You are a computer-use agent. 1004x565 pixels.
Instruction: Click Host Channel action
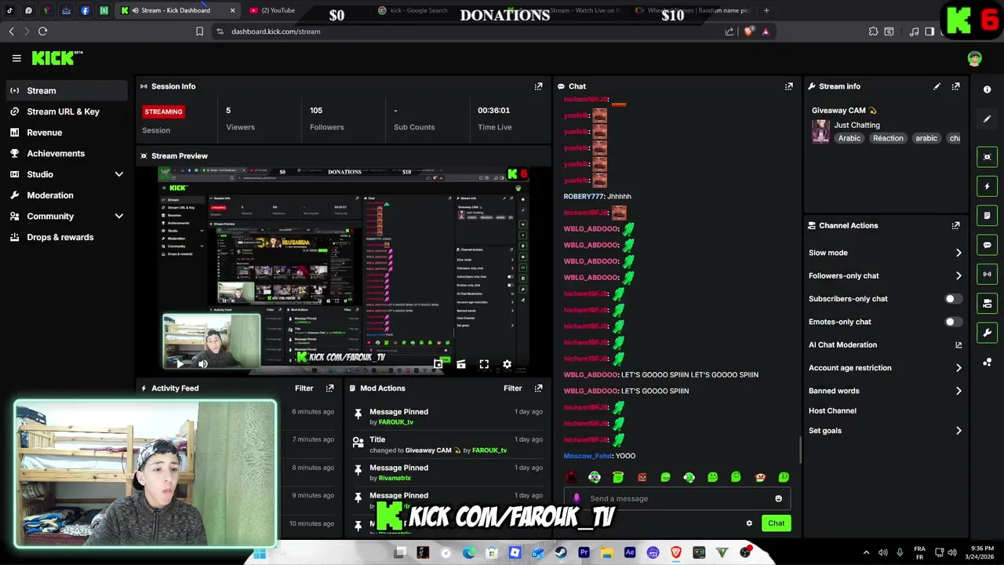click(x=832, y=410)
